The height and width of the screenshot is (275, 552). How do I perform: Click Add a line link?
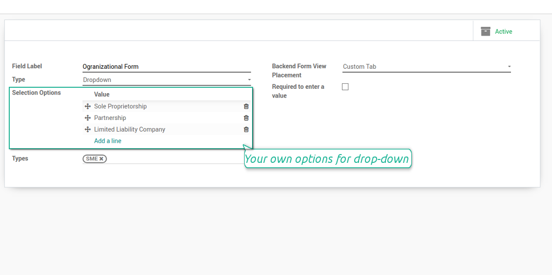(107, 141)
